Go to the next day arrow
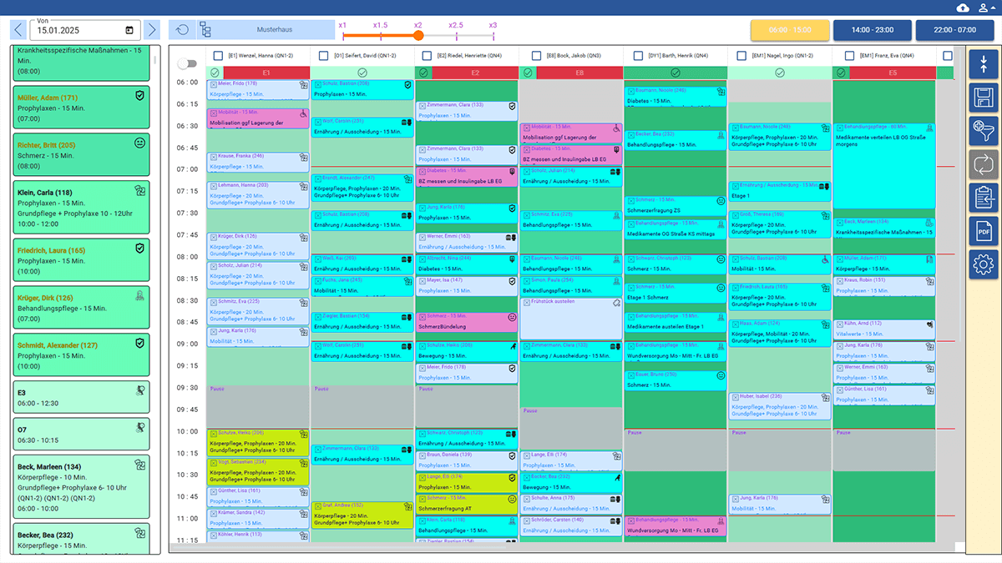1002x563 pixels. pos(151,30)
